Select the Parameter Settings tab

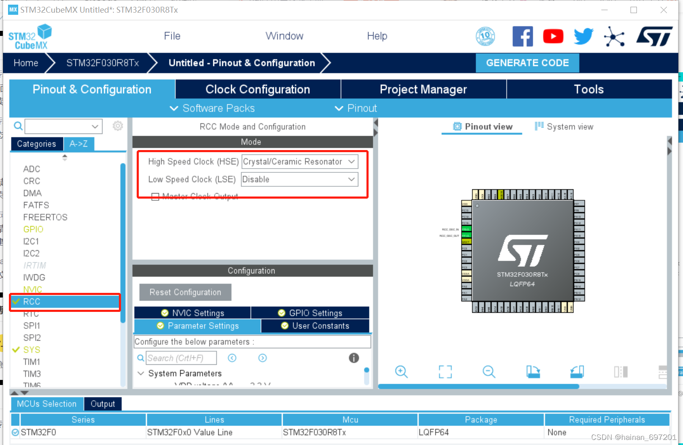[x=198, y=326]
